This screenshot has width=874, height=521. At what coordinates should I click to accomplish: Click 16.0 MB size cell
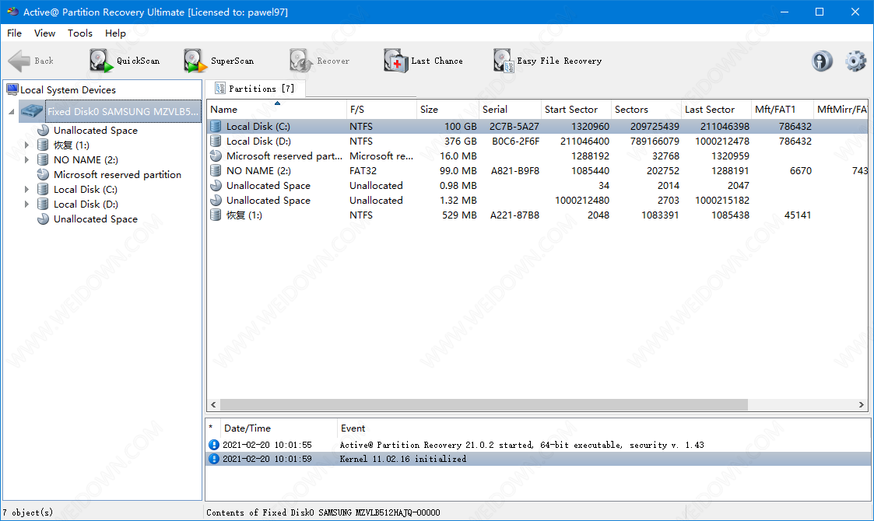[458, 156]
